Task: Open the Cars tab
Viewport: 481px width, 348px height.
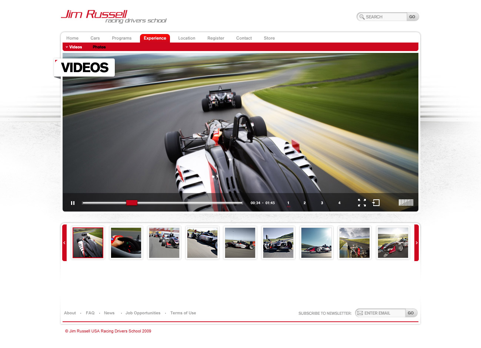Action: 95,38
